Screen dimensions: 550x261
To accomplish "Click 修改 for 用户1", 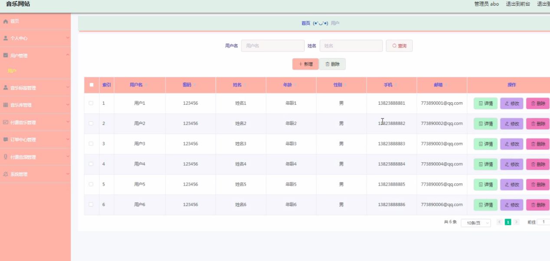I will (x=511, y=103).
